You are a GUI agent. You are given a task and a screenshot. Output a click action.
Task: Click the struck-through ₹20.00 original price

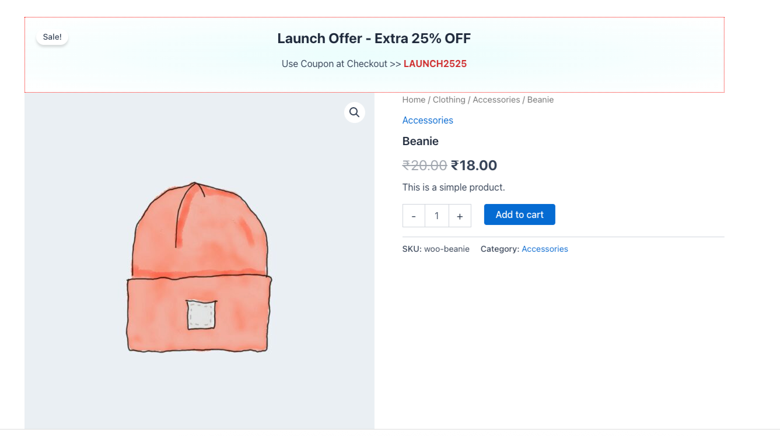[425, 166]
